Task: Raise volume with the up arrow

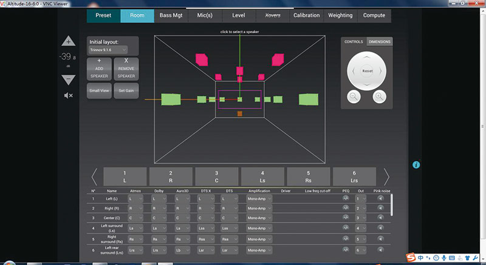Action: [68, 41]
